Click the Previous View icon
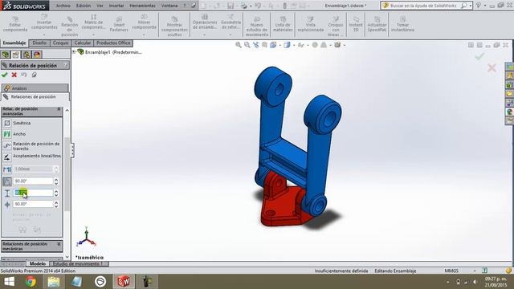Screen dimensions: 514x289 [256, 45]
